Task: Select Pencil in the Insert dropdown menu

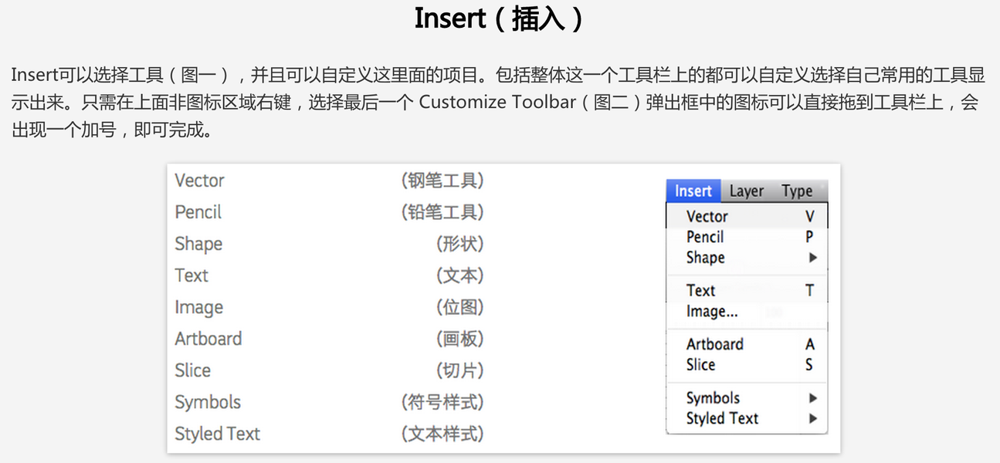Action: (x=705, y=237)
